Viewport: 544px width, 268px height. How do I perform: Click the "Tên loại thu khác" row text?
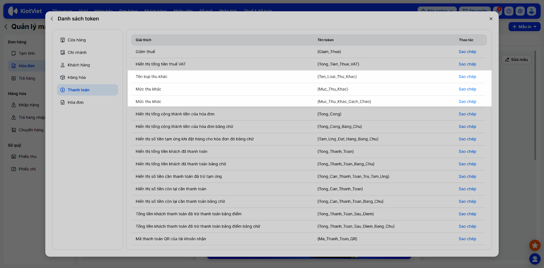tap(151, 77)
